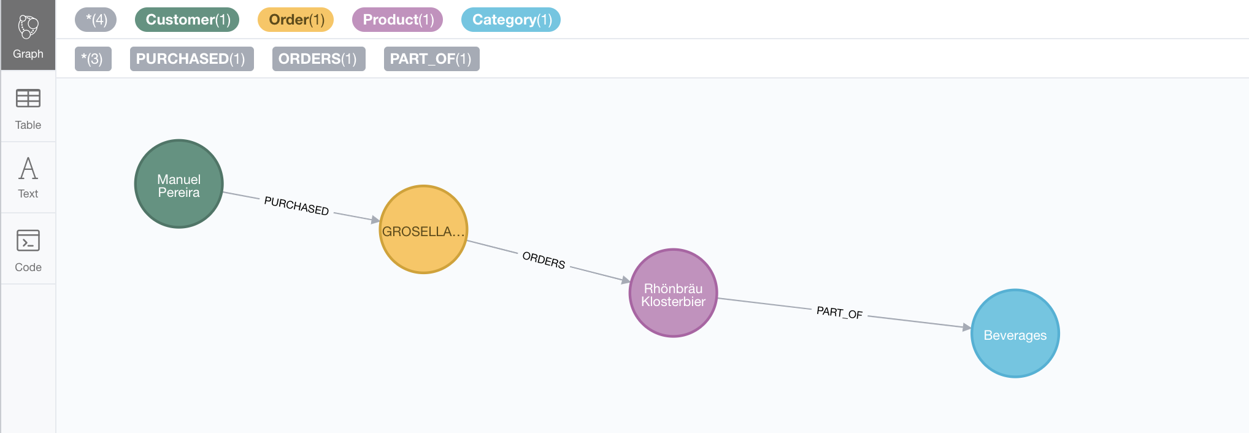Click the PURCHASED(1) relationship tag
Screen dimensions: 1249x433
192,59
